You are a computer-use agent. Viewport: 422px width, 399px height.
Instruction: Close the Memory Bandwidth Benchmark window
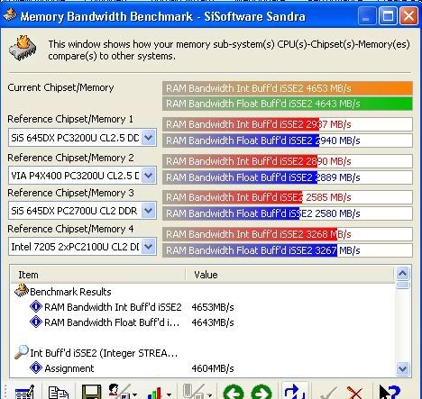coord(408,15)
